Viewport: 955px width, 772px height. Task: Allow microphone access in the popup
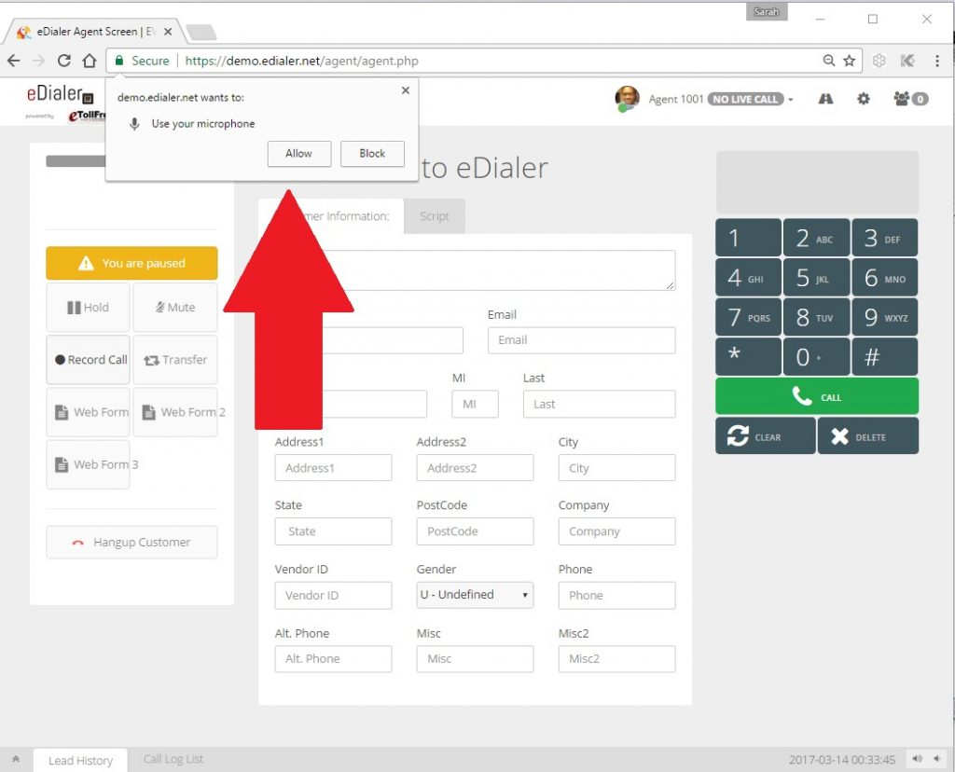(x=299, y=154)
